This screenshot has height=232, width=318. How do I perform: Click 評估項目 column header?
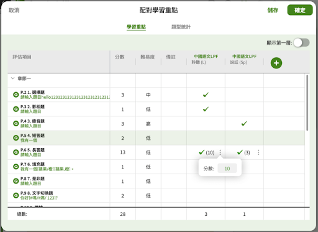coord(22,57)
